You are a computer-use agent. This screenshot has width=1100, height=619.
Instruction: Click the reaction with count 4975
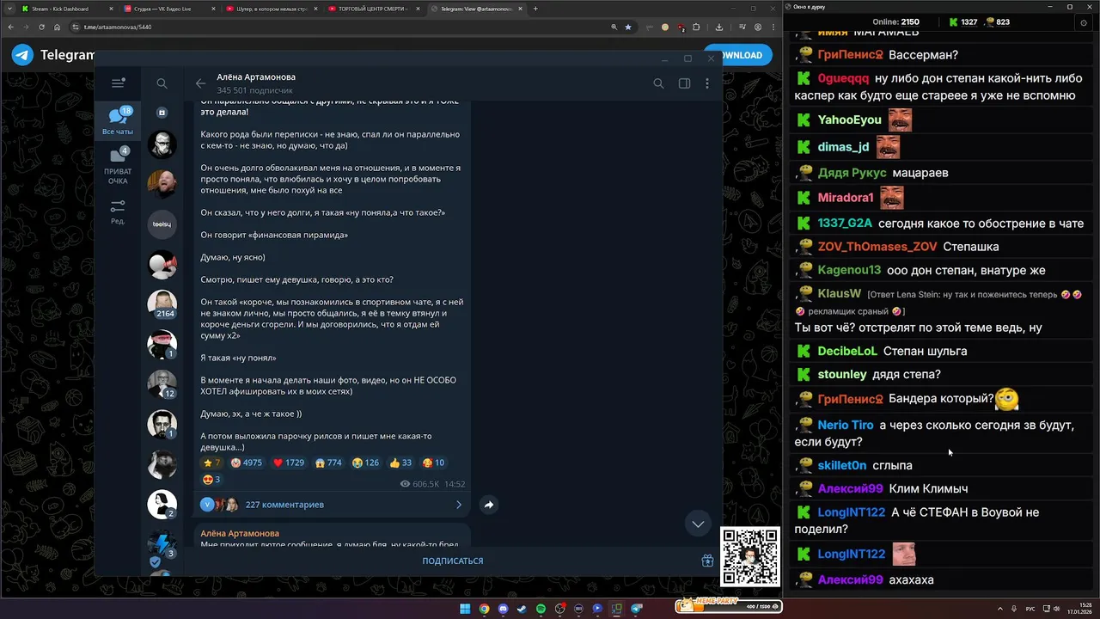click(x=246, y=463)
